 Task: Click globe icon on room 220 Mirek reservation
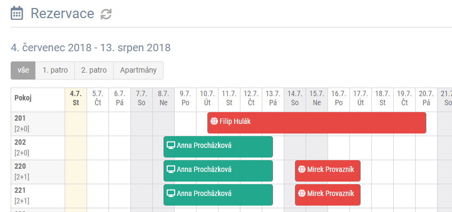[301, 169]
